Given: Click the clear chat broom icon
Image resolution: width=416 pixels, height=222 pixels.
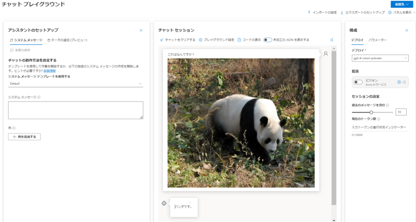Looking at the screenshot, I should point(162,40).
